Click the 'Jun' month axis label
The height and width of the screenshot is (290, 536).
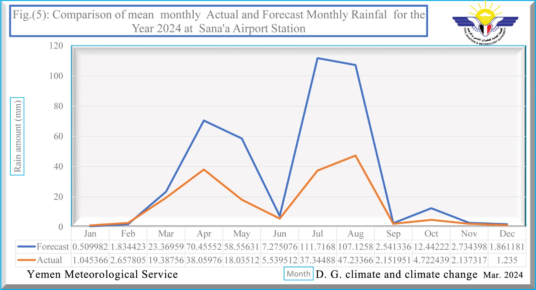click(279, 233)
